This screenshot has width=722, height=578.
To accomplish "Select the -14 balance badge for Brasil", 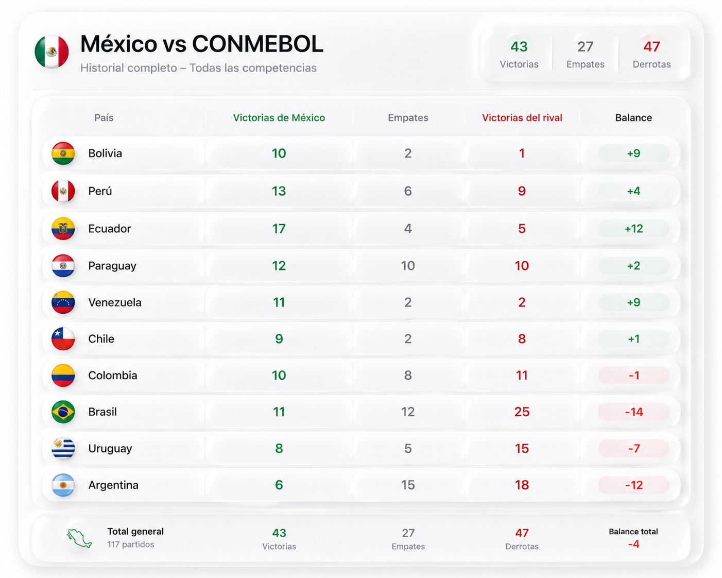I will pyautogui.click(x=633, y=412).
